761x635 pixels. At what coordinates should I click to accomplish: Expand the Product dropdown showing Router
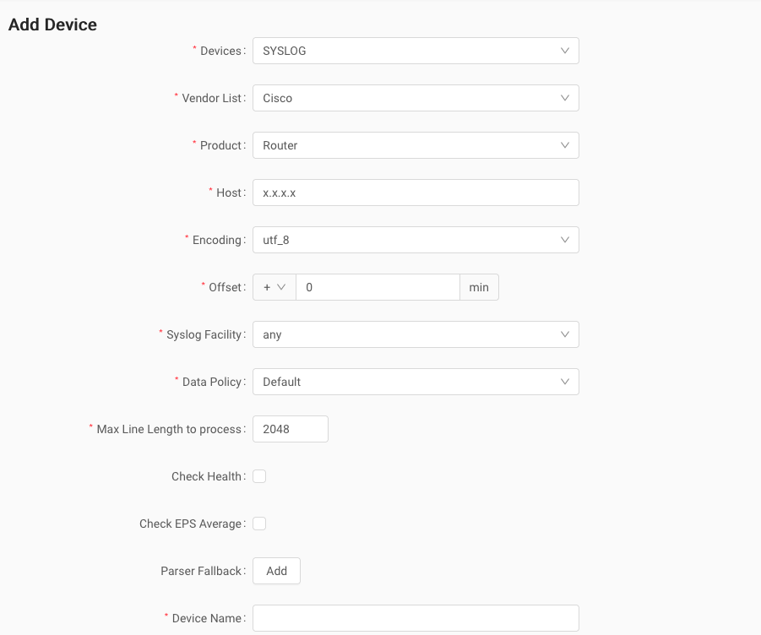point(416,145)
